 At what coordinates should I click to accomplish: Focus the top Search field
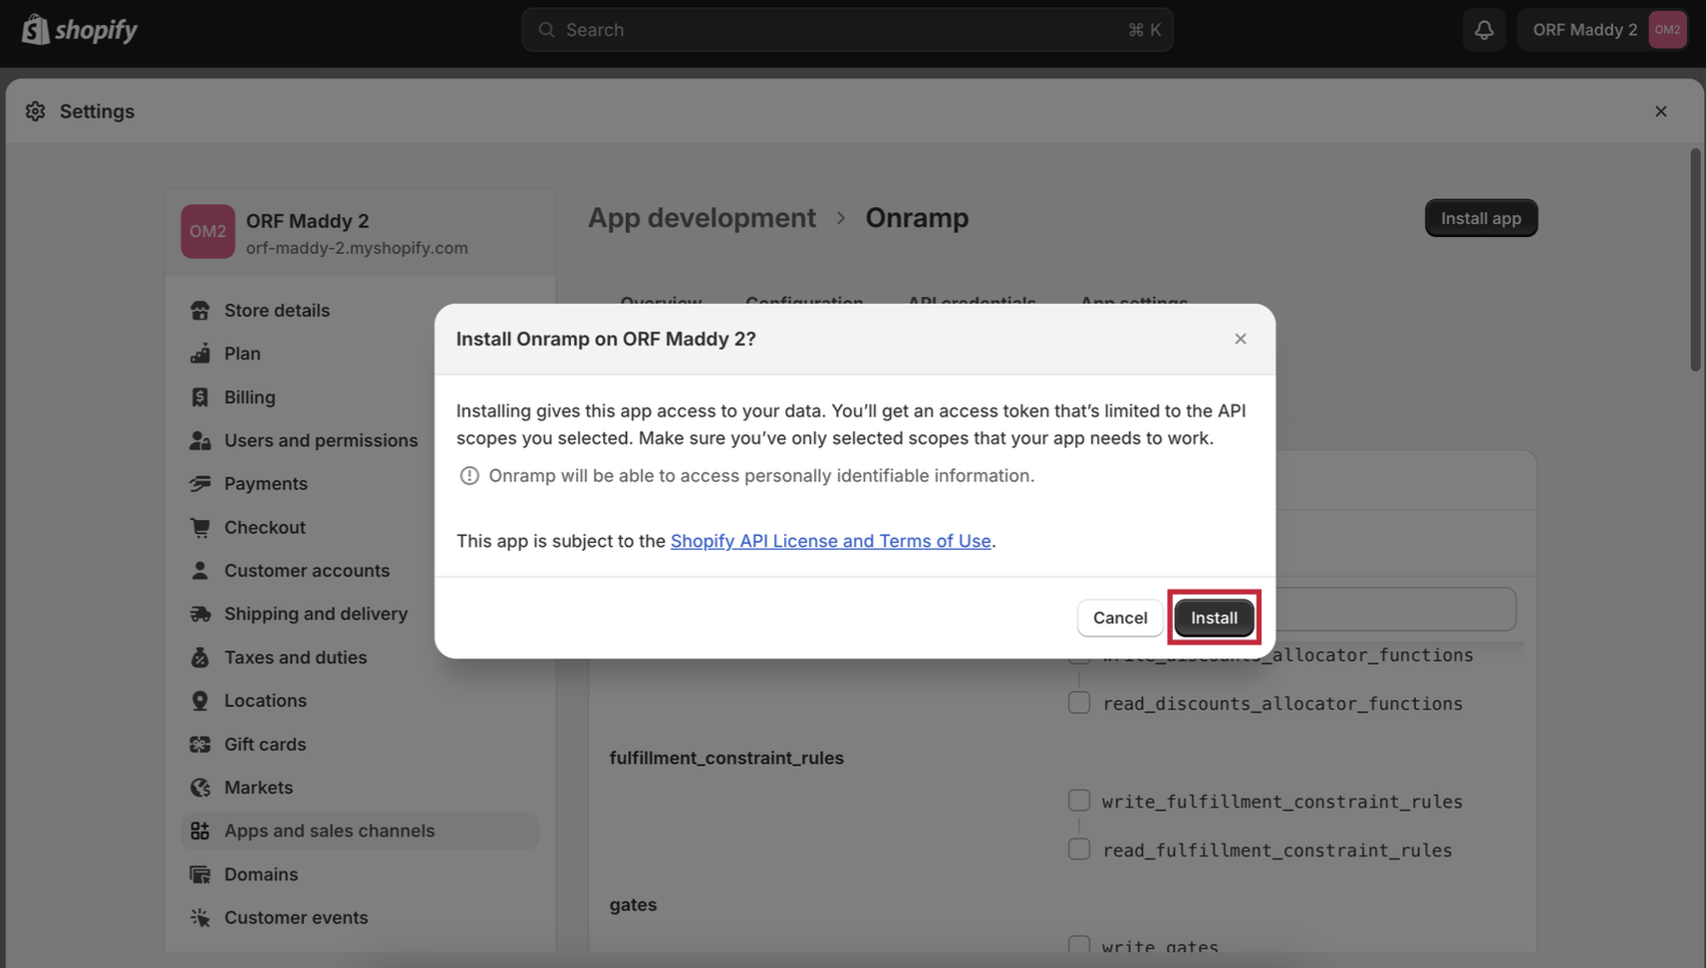pos(847,30)
